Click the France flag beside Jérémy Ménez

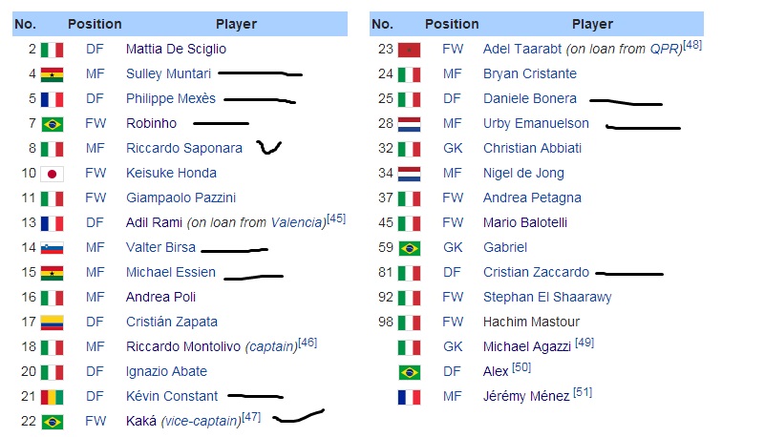(x=409, y=397)
